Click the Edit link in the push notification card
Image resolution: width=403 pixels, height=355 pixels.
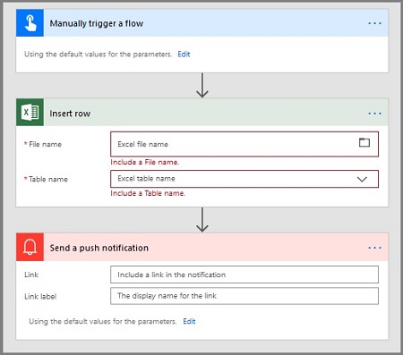(189, 321)
